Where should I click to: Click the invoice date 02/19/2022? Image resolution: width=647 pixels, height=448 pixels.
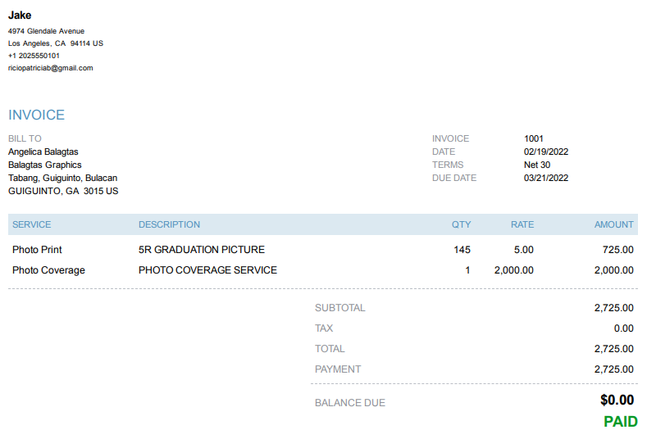click(546, 152)
